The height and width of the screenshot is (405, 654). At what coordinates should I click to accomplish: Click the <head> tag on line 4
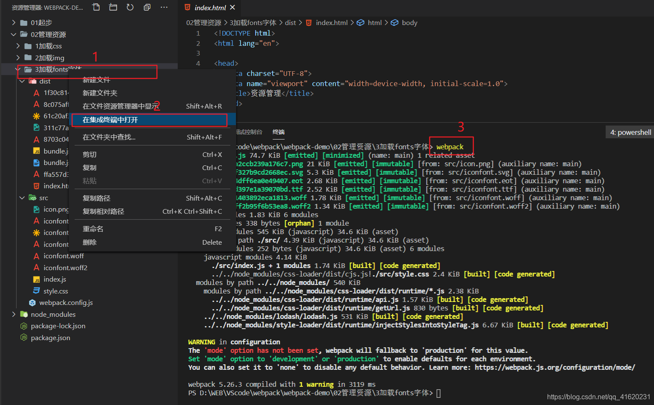[x=226, y=63]
